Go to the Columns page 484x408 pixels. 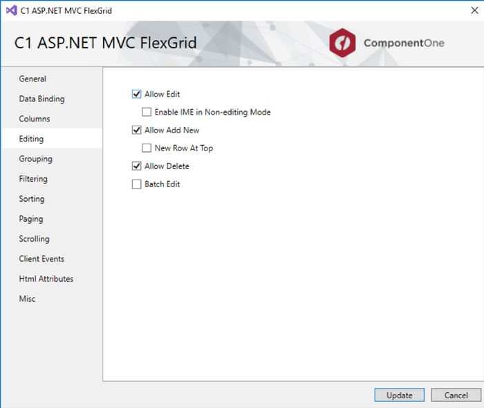[x=52, y=119]
